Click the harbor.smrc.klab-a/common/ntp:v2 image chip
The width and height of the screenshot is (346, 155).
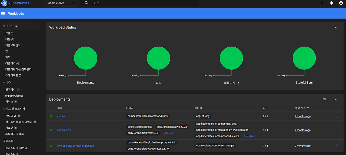[x=148, y=116]
